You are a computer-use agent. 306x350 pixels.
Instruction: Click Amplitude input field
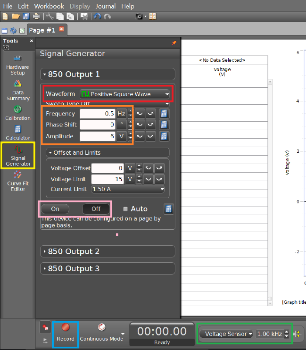point(98,136)
